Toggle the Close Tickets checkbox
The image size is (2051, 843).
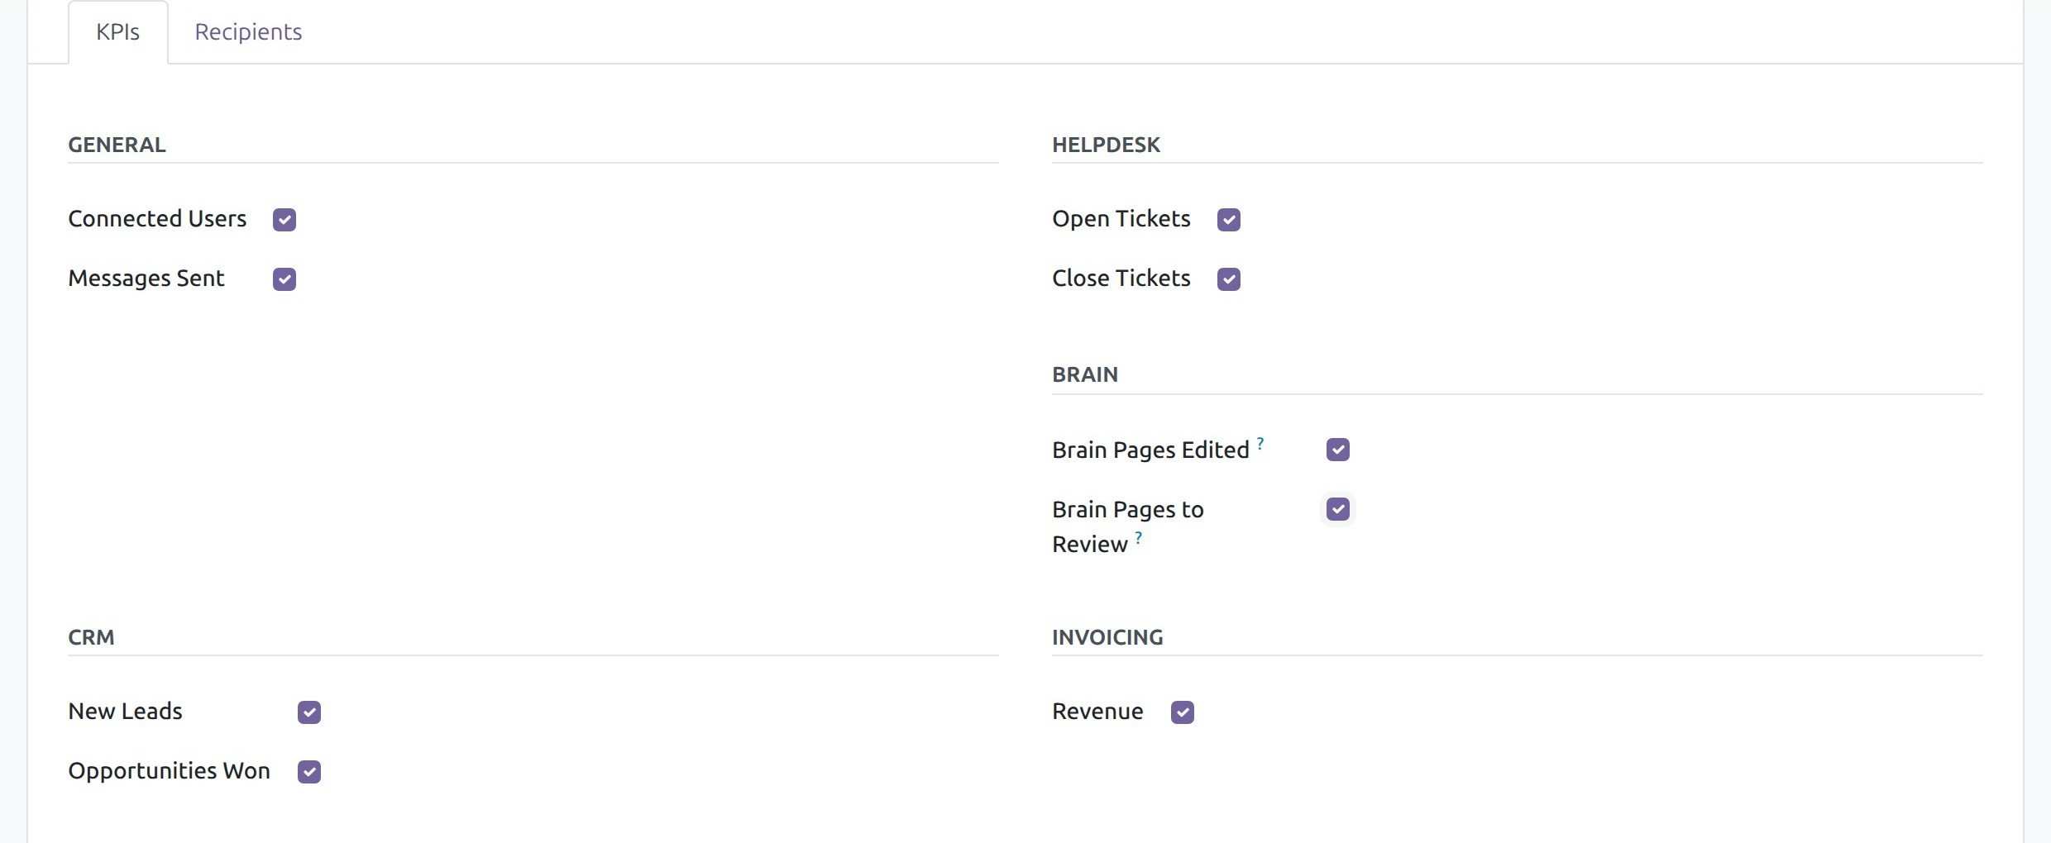point(1229,279)
